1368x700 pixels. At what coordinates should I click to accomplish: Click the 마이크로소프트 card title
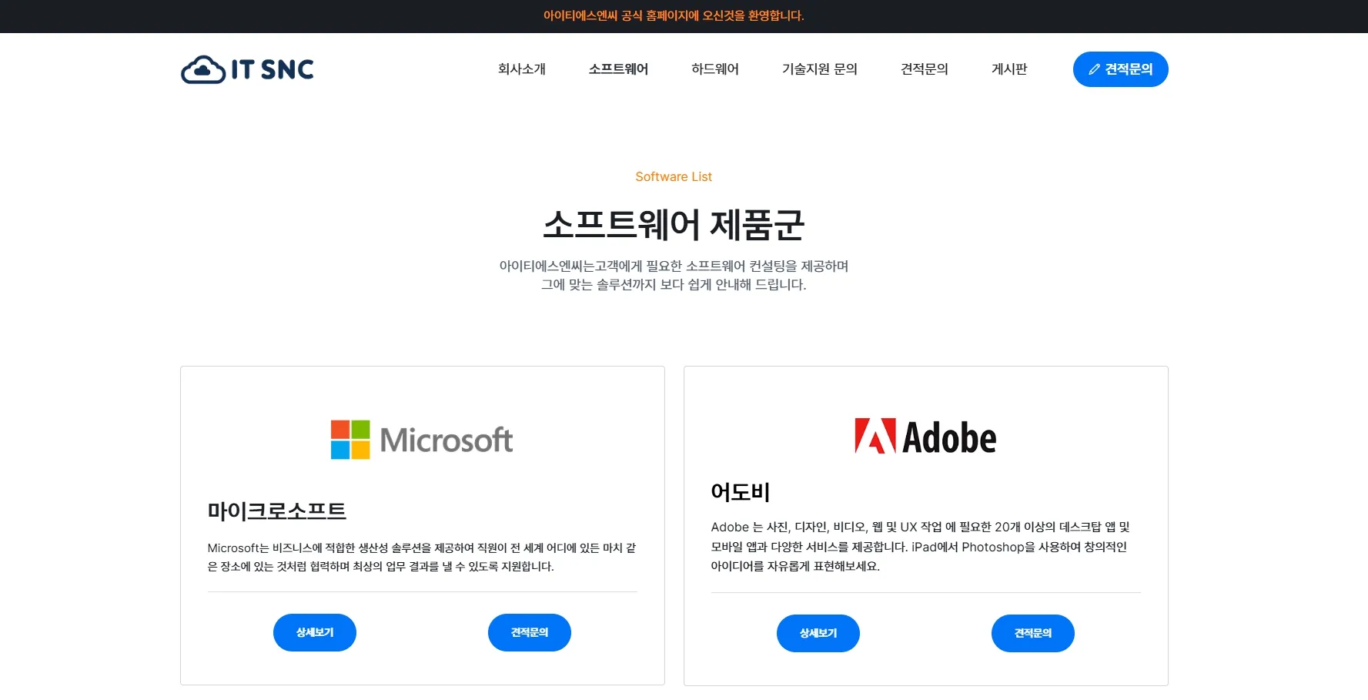point(277,511)
